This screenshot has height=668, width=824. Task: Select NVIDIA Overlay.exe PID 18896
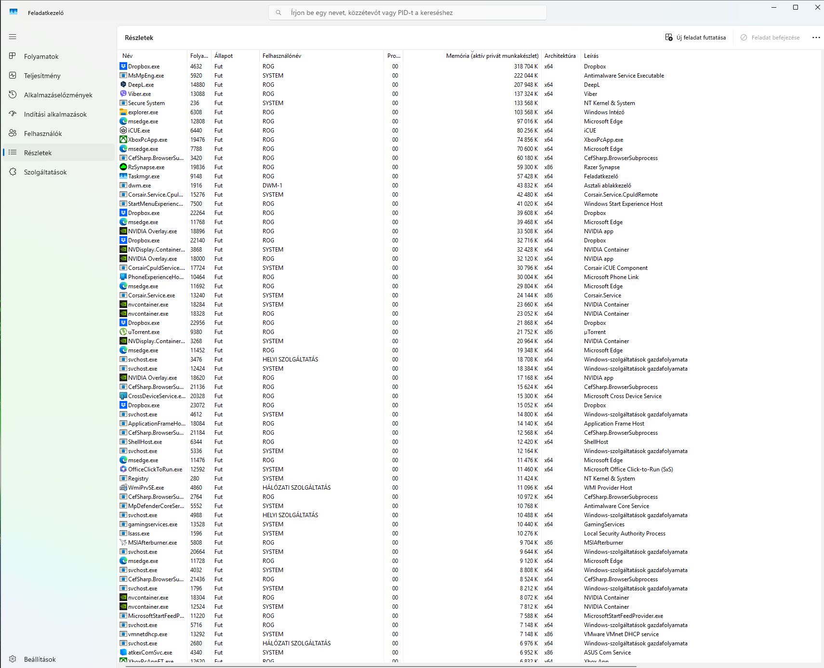469,231
